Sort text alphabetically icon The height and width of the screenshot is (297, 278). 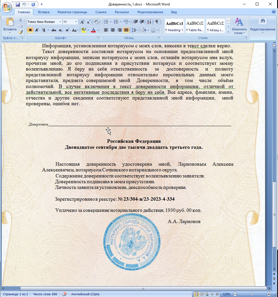(x=149, y=22)
